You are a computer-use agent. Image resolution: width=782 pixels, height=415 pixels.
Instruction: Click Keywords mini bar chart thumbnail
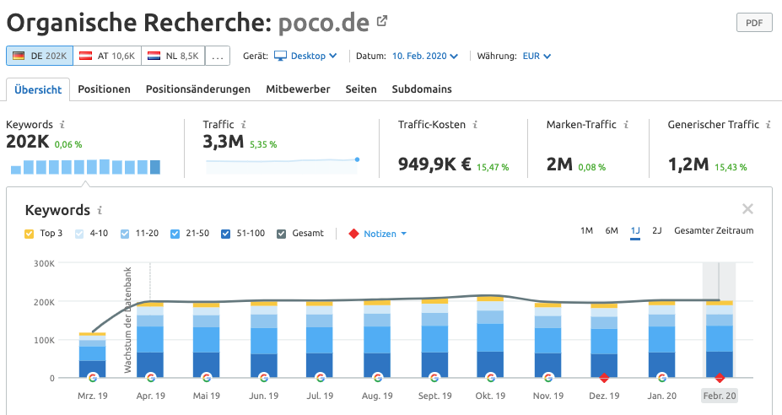pos(85,167)
